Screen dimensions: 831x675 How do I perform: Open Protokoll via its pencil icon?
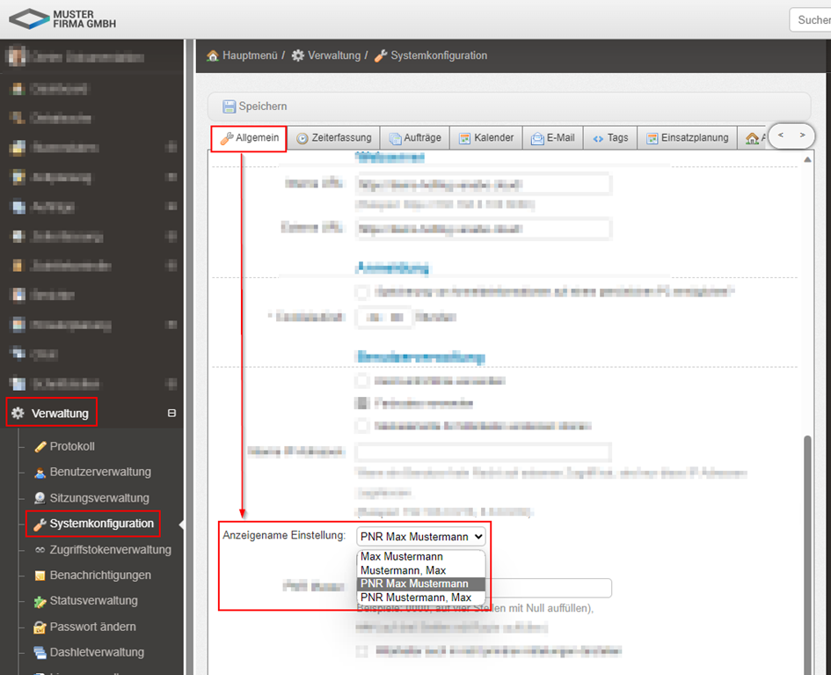click(x=40, y=447)
